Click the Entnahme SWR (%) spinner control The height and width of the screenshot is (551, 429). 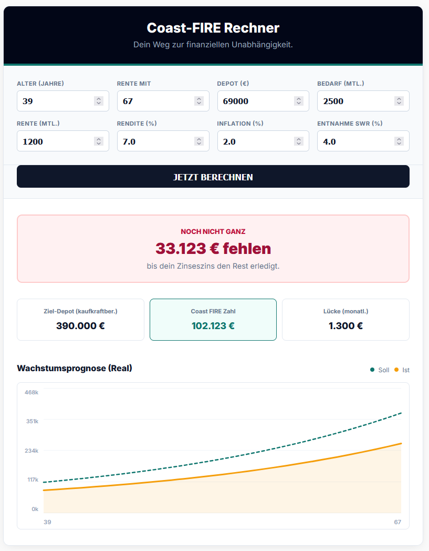click(x=399, y=141)
